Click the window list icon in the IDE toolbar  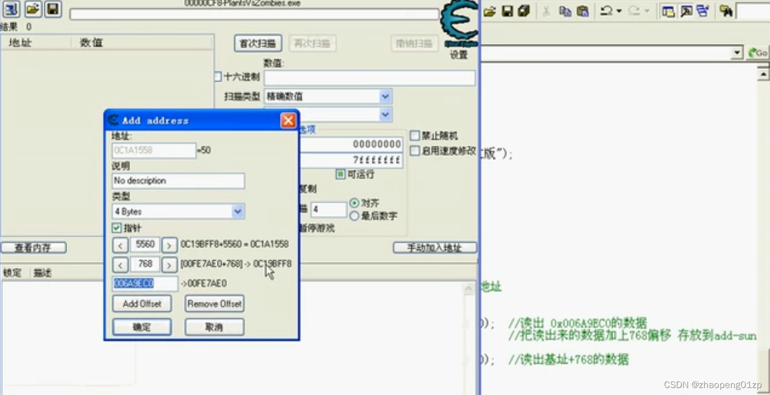(703, 11)
